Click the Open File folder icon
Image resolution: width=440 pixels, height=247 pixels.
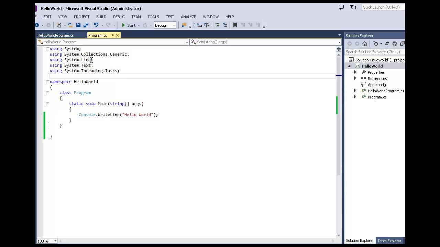point(71,25)
